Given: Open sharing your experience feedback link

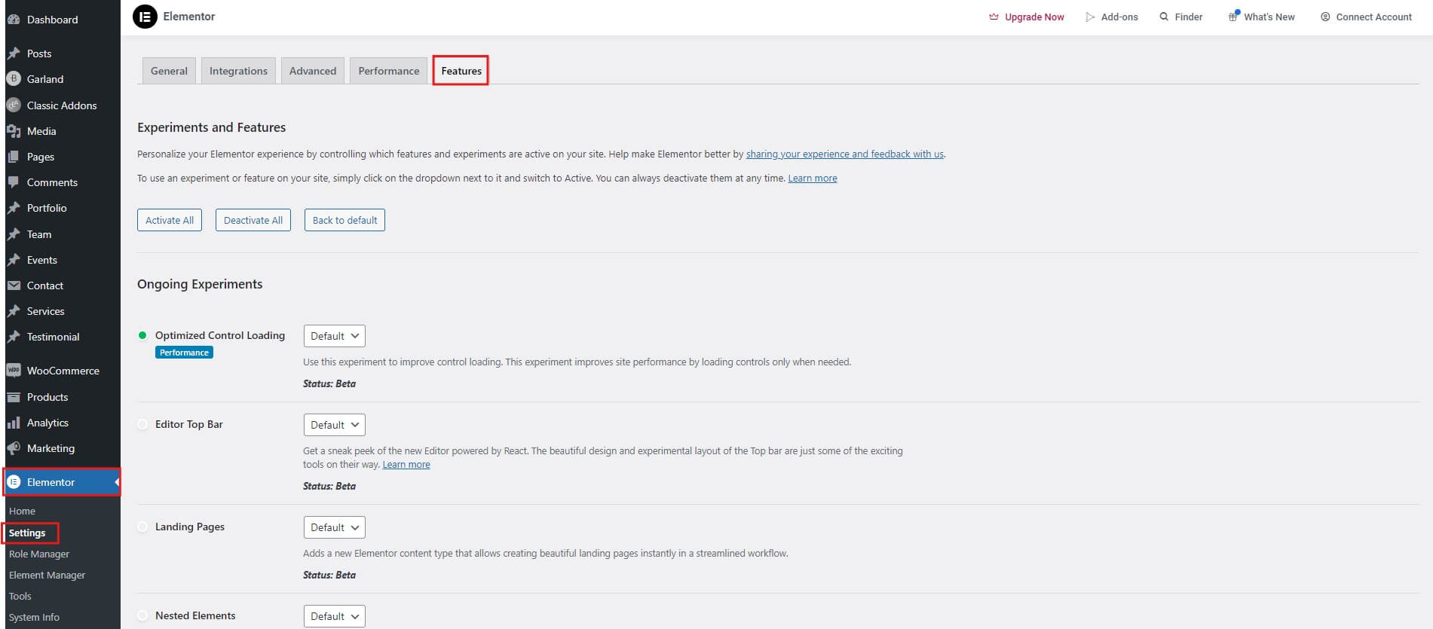Looking at the screenshot, I should coord(844,154).
